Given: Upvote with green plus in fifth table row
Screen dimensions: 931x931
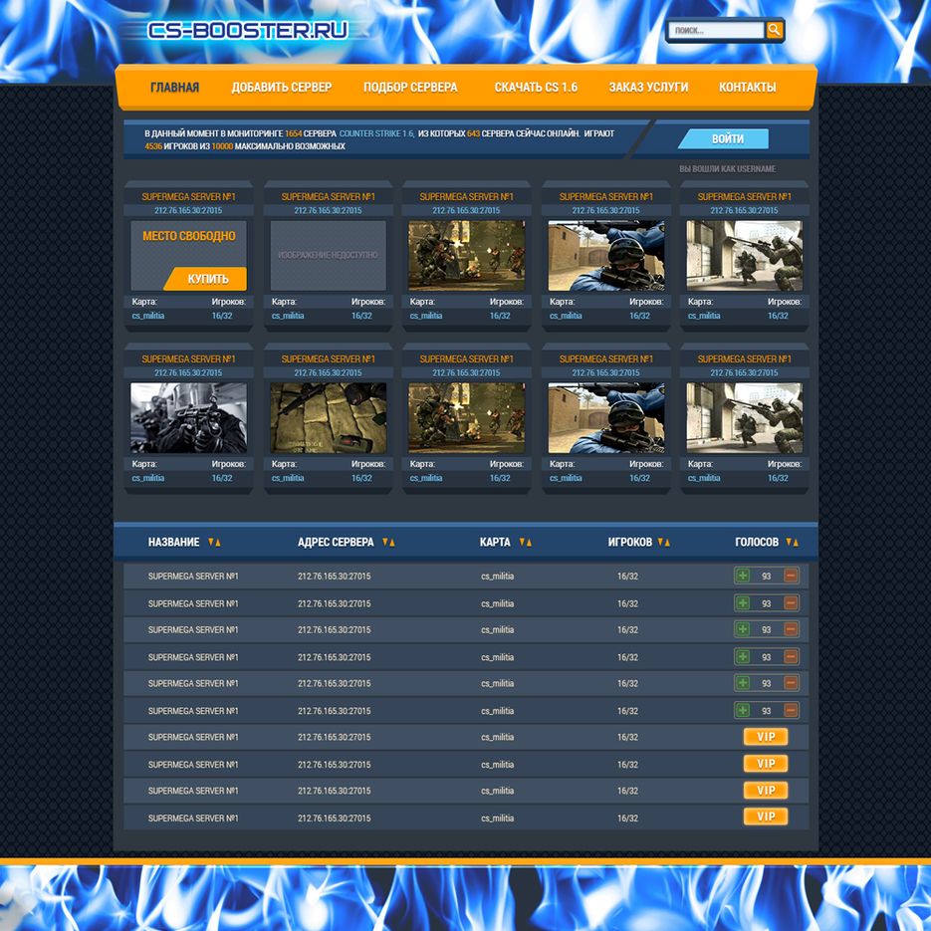Looking at the screenshot, I should (x=742, y=683).
